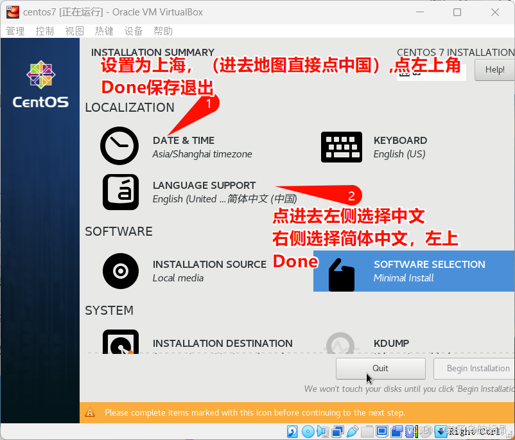Screen dimensions: 515x440
Task: Open the 帮助 menu
Action: (163, 31)
